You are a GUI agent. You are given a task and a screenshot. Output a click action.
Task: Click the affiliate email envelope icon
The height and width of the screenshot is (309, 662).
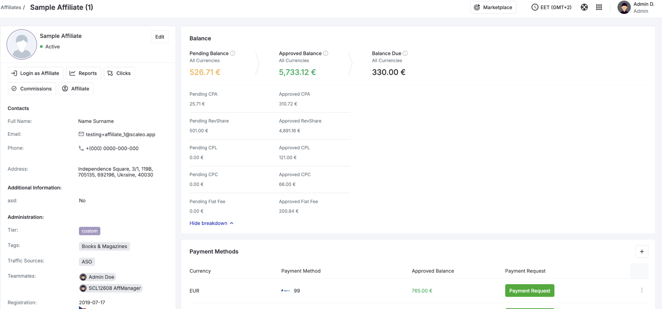(x=81, y=134)
